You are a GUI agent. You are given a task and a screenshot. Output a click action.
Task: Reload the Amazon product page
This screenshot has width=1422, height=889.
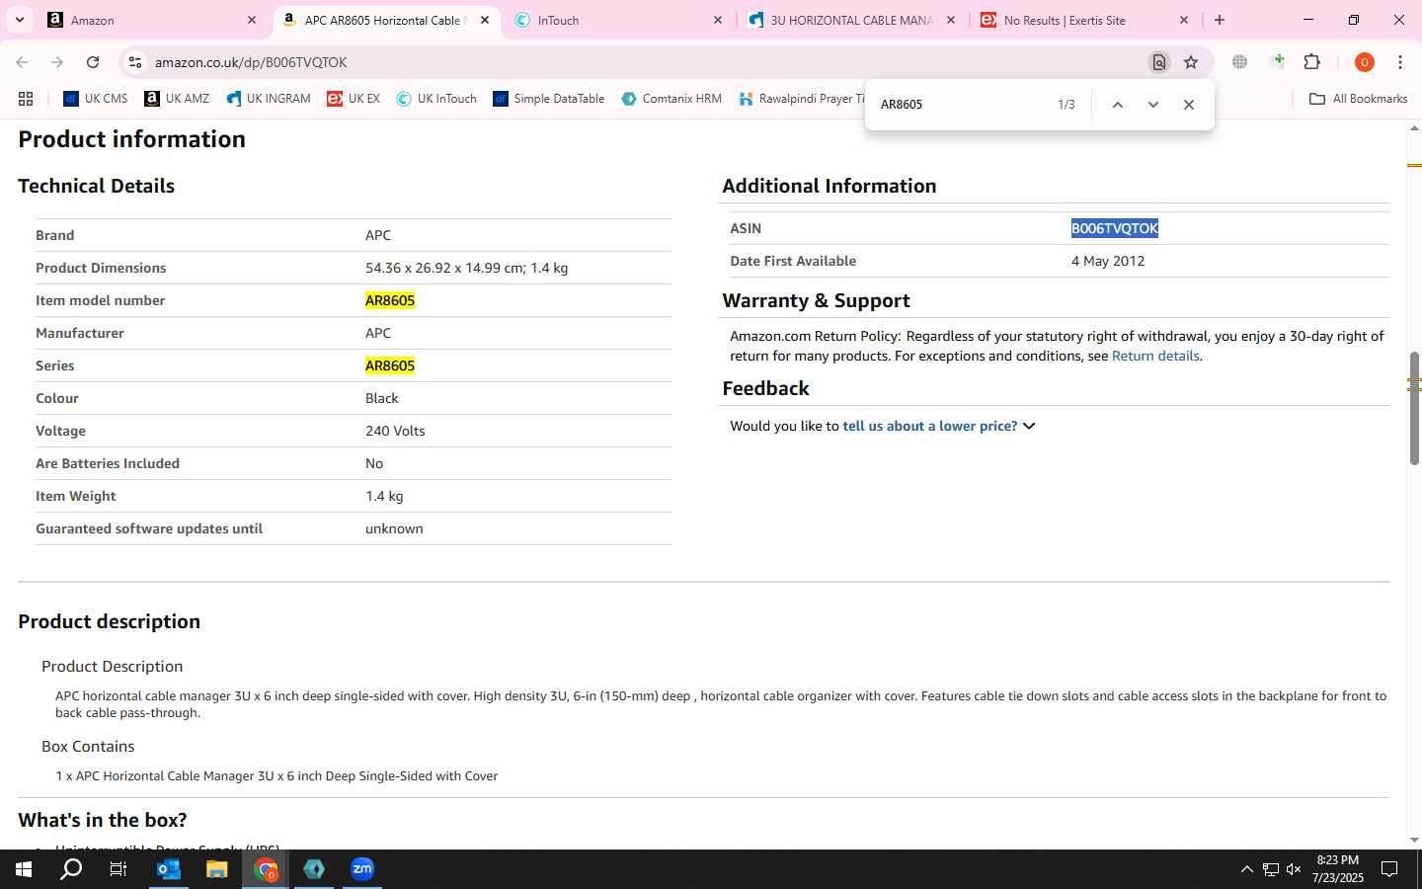(x=93, y=62)
